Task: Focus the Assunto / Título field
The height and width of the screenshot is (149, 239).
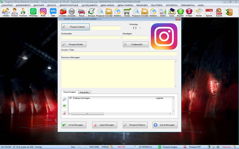Action: (119, 54)
